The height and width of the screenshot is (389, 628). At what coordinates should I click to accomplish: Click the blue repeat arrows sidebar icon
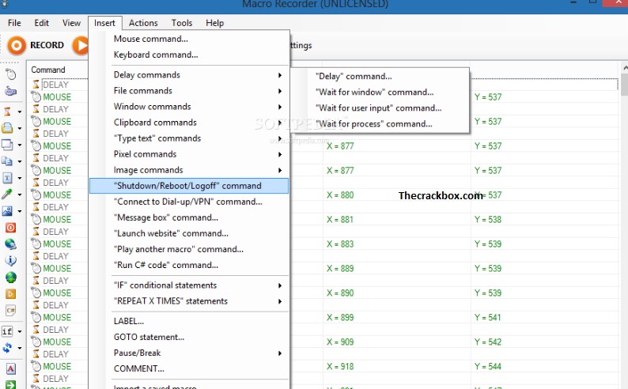coord(7,348)
